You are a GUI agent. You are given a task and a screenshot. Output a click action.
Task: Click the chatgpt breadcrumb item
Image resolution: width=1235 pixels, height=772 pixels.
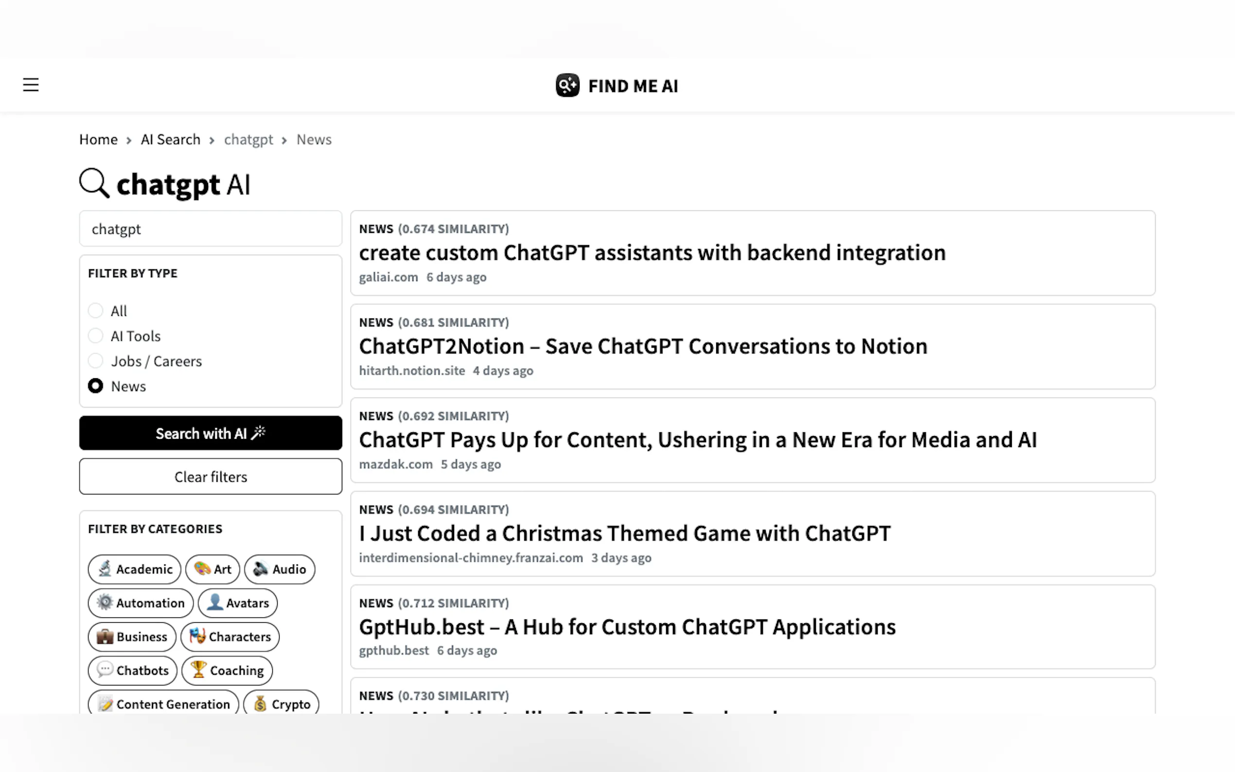248,140
